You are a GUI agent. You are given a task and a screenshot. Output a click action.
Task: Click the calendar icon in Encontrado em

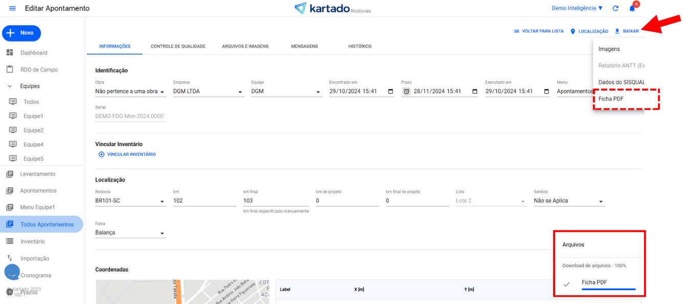[391, 91]
